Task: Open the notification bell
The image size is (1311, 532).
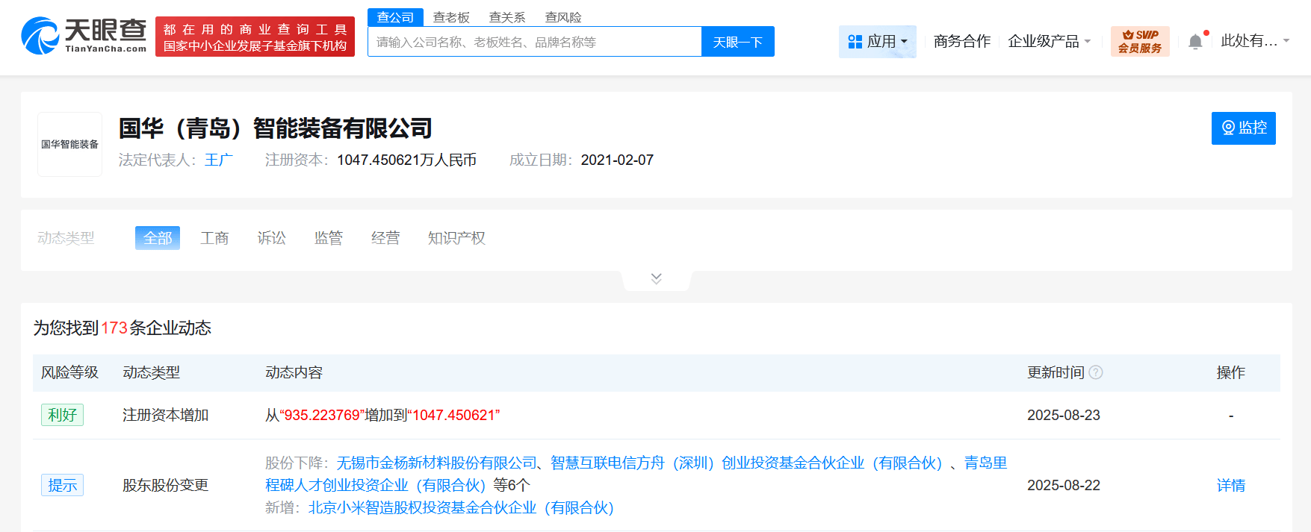Action: (x=1195, y=42)
